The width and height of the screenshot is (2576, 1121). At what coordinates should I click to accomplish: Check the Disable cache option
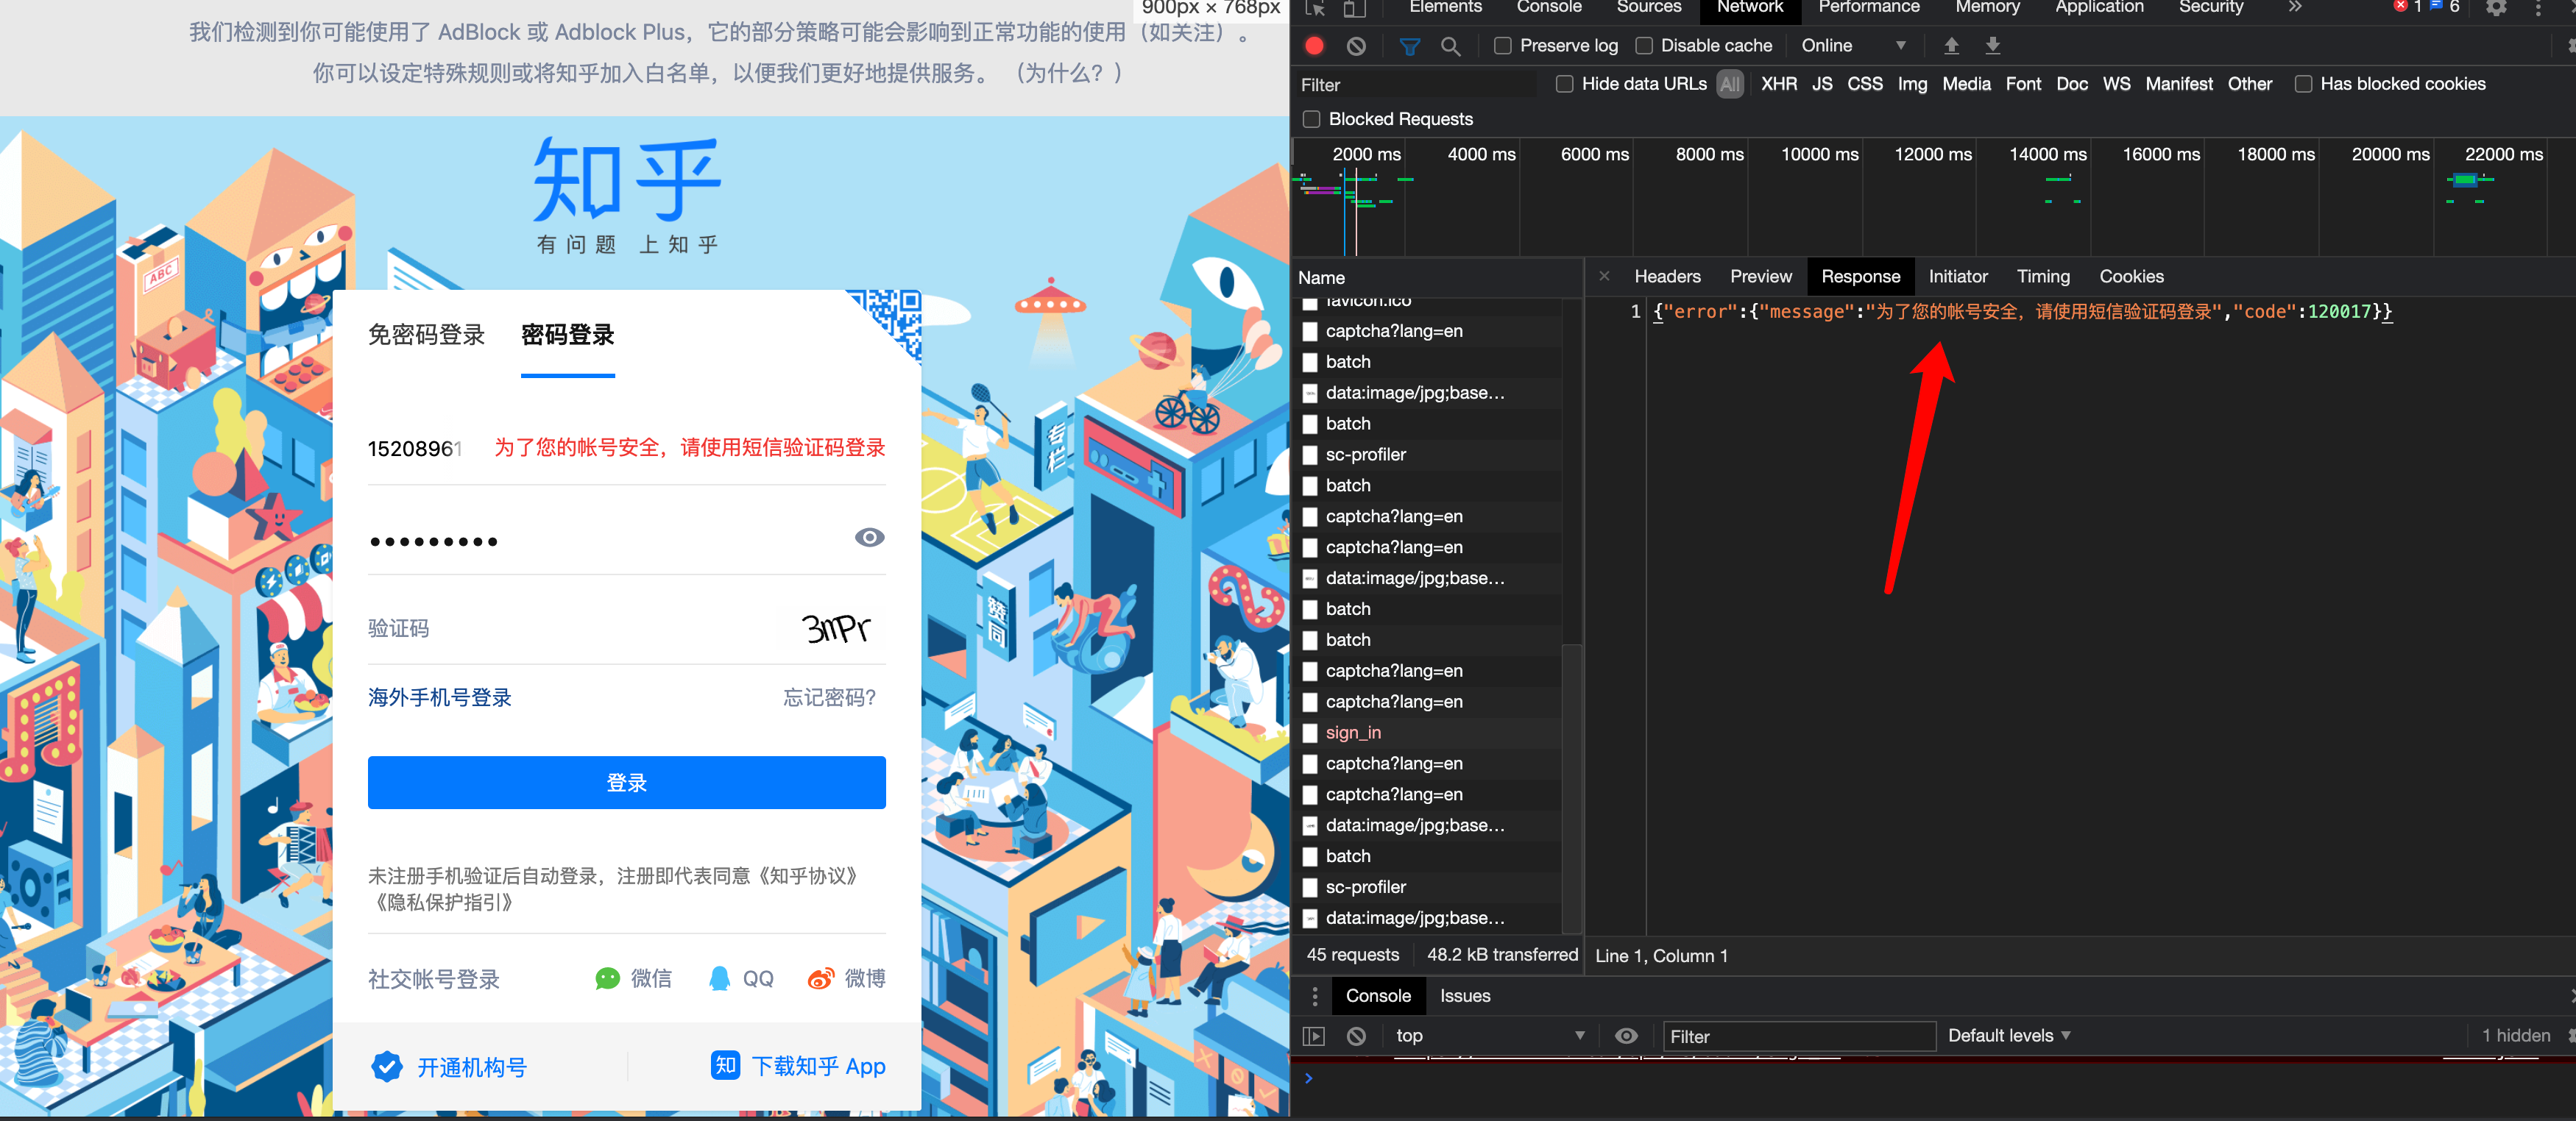(1643, 46)
